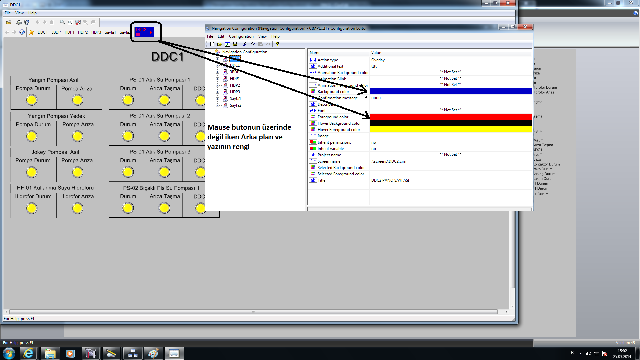Click the TR language indicator in tray
640x360 pixels.
coord(571,353)
